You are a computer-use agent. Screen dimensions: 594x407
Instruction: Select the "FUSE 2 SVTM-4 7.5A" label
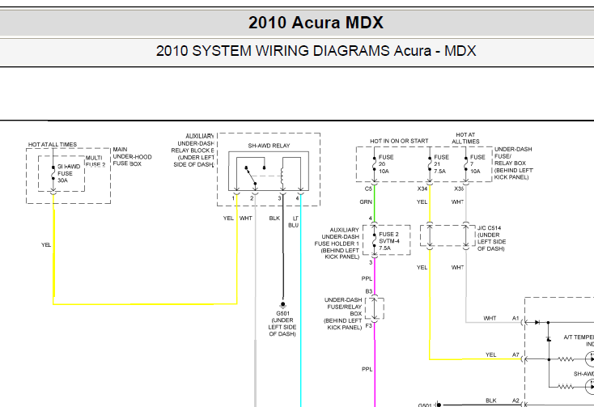tap(389, 241)
